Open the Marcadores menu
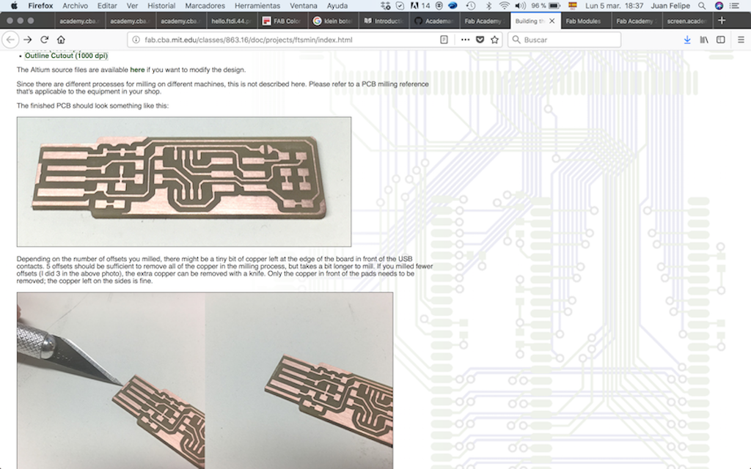 coord(205,6)
